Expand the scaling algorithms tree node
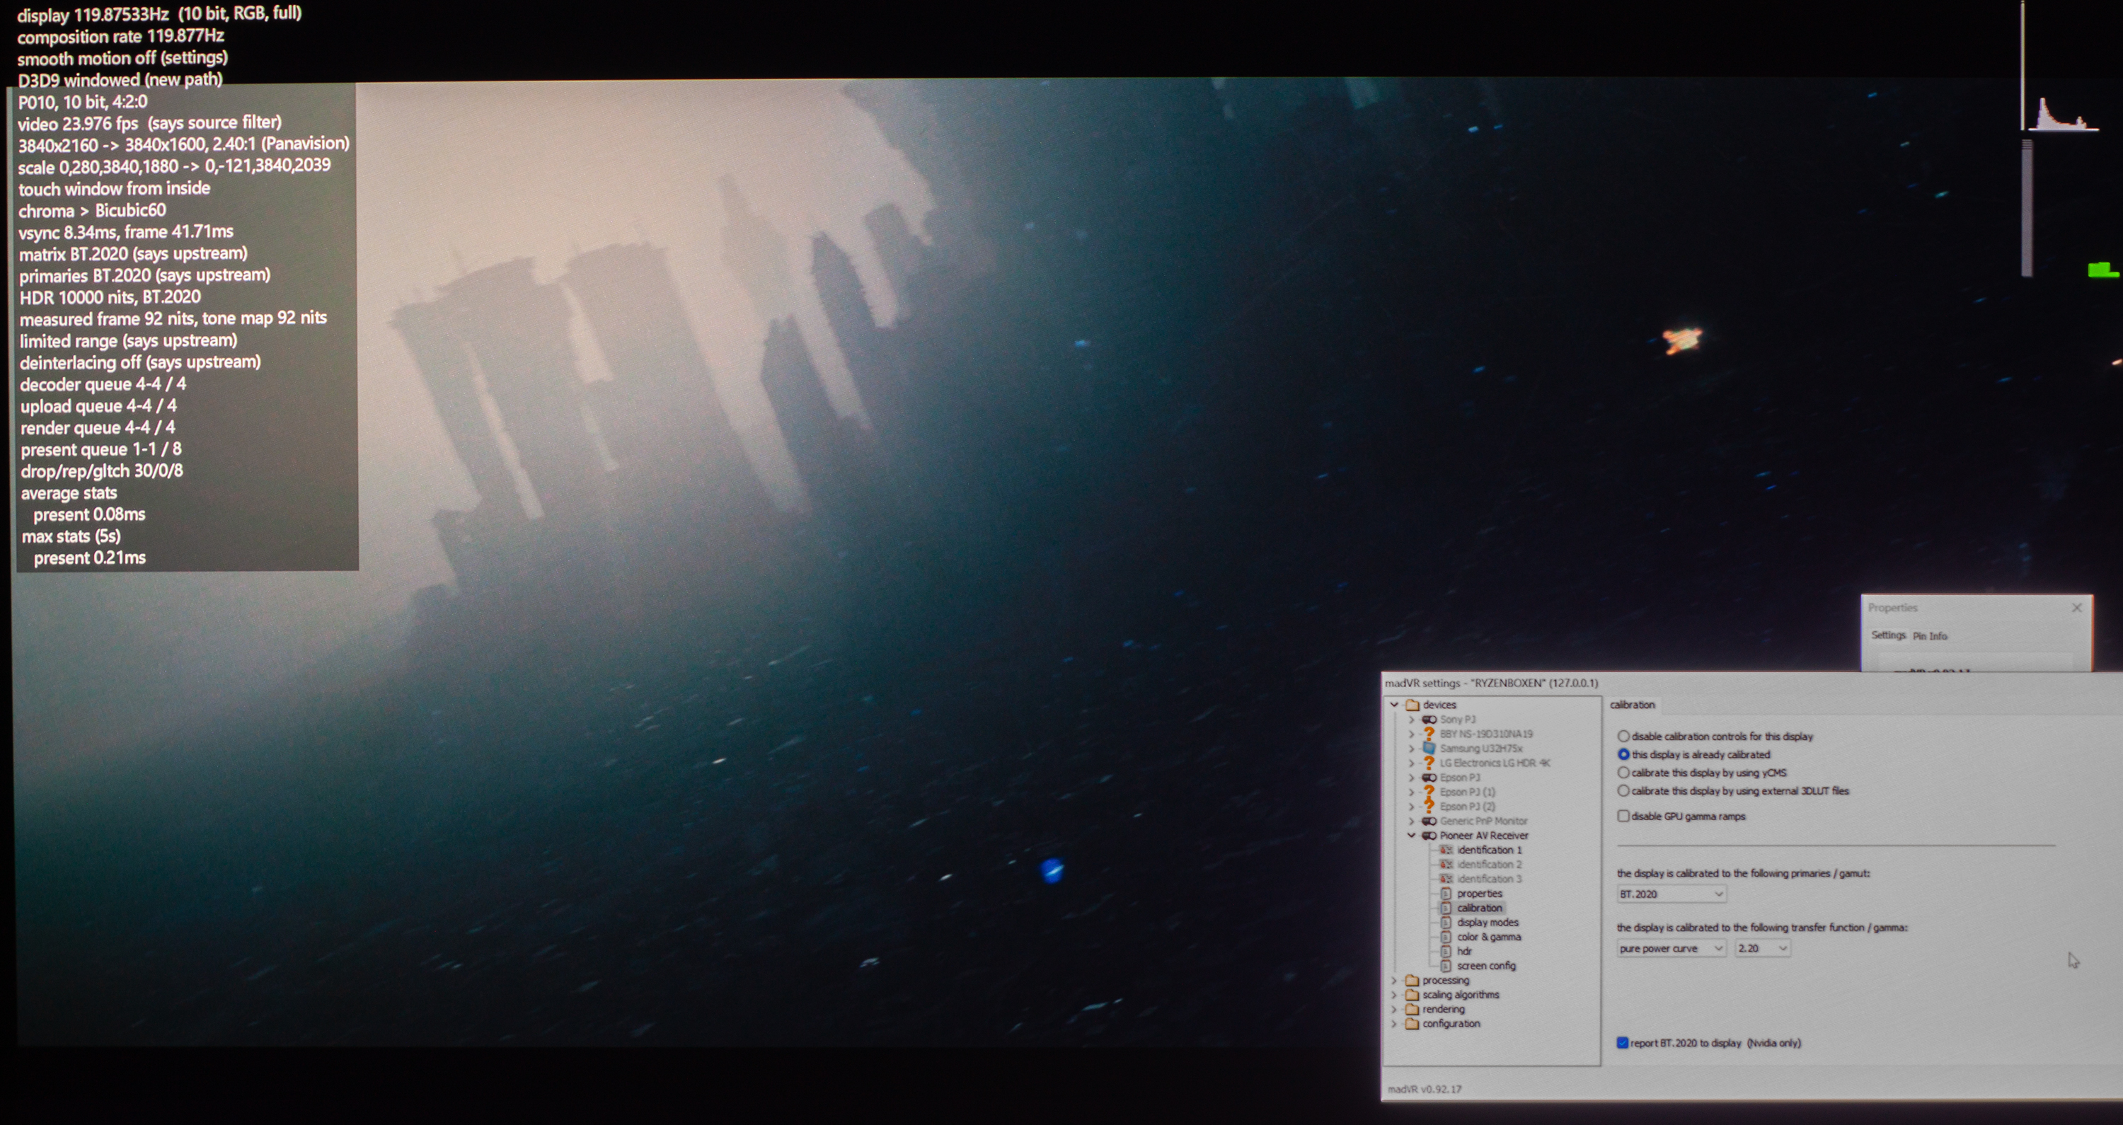Screen dimensions: 2123x1125 (1394, 995)
